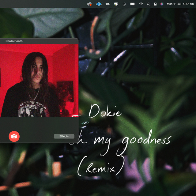Click the handwritten Dokie text
This screenshot has height=196, width=196.
(x=105, y=112)
